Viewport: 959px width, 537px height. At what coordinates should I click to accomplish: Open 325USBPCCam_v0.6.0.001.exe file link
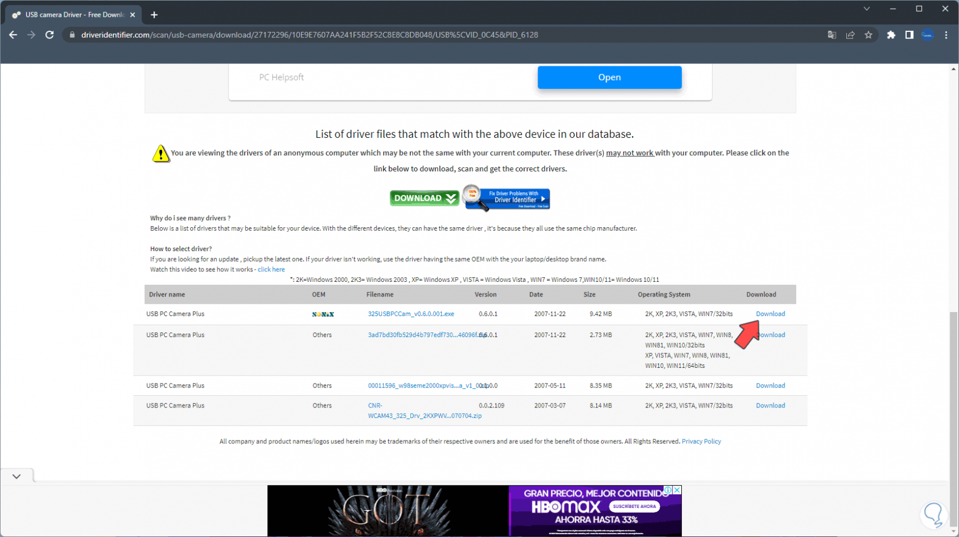tap(411, 314)
